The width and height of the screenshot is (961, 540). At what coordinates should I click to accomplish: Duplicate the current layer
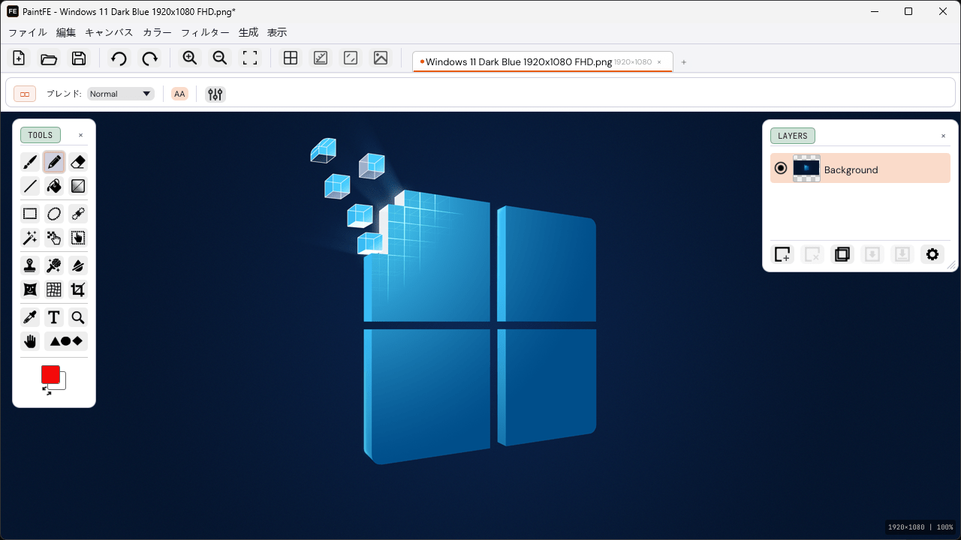842,254
